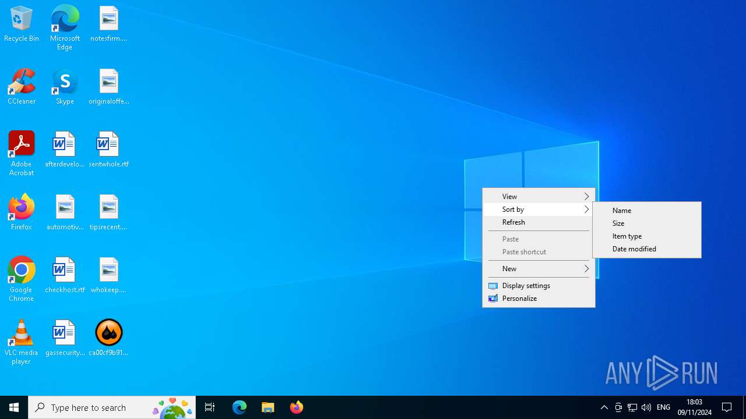This screenshot has width=746, height=419.
Task: Switch the ENG input language indicator
Action: click(664, 407)
